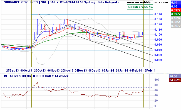Click the 0.100 price axis label
The height and width of the screenshot is (110, 181).
(158, 35)
